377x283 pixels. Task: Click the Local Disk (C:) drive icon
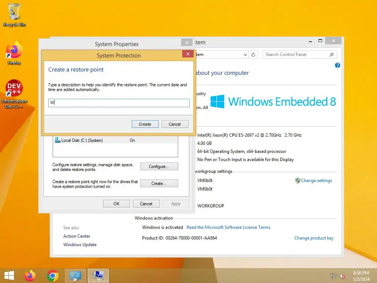click(x=57, y=140)
